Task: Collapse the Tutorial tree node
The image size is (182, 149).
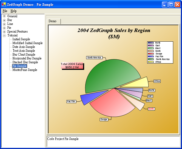Action: pos(4,36)
